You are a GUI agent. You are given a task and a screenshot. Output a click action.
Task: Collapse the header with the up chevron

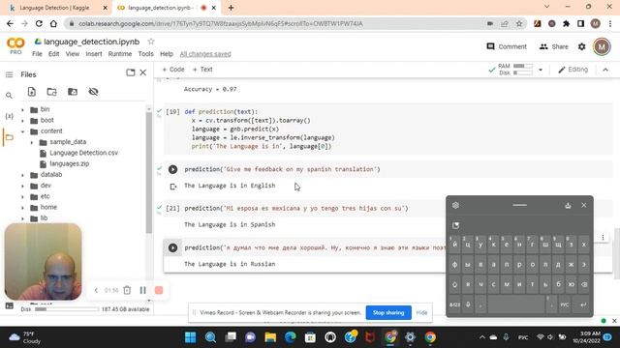point(605,70)
